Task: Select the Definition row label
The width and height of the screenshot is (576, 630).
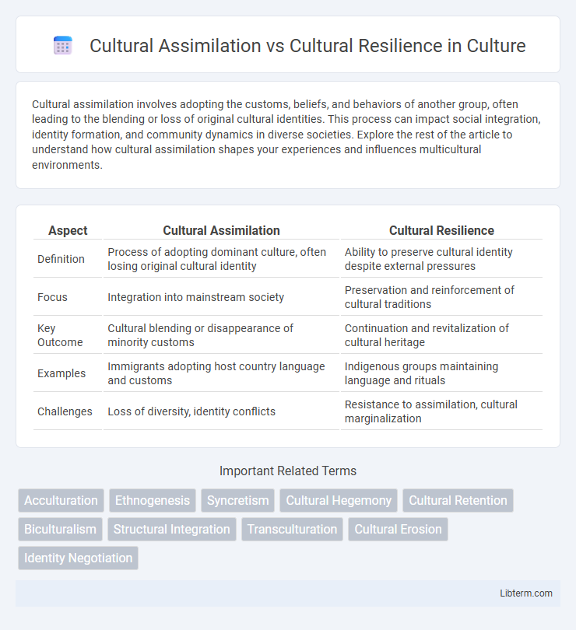Action: (61, 259)
